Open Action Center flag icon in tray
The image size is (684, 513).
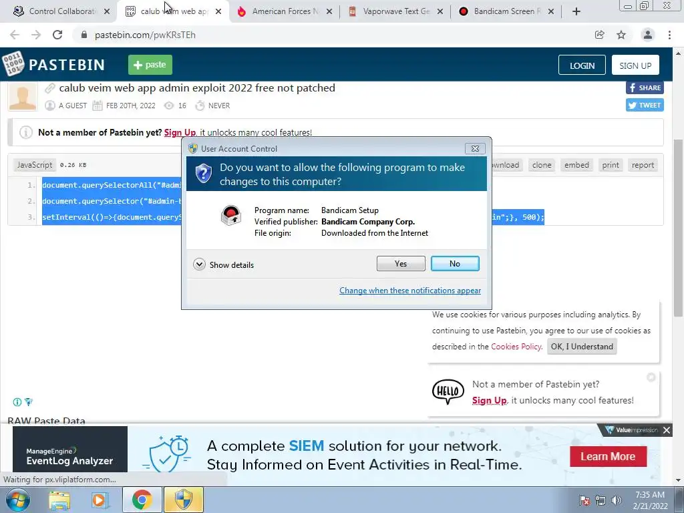coord(584,500)
